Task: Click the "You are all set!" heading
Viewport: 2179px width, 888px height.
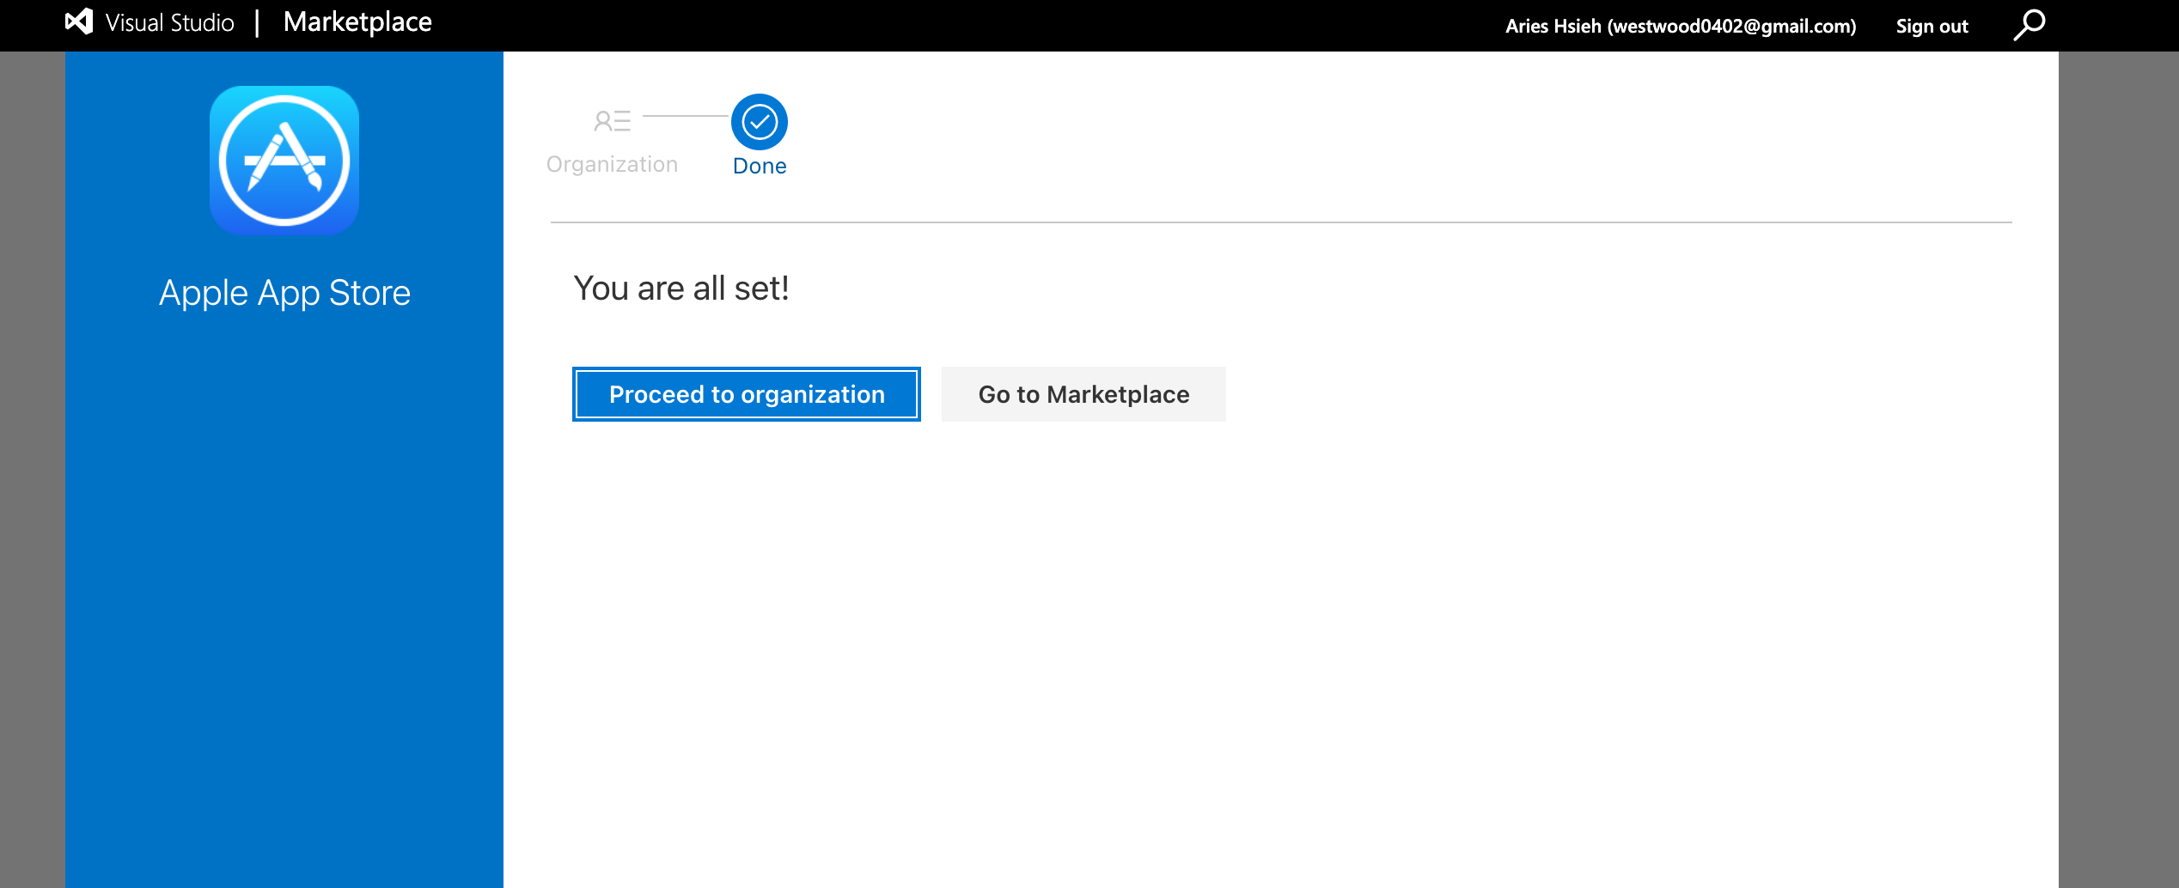Action: (681, 289)
